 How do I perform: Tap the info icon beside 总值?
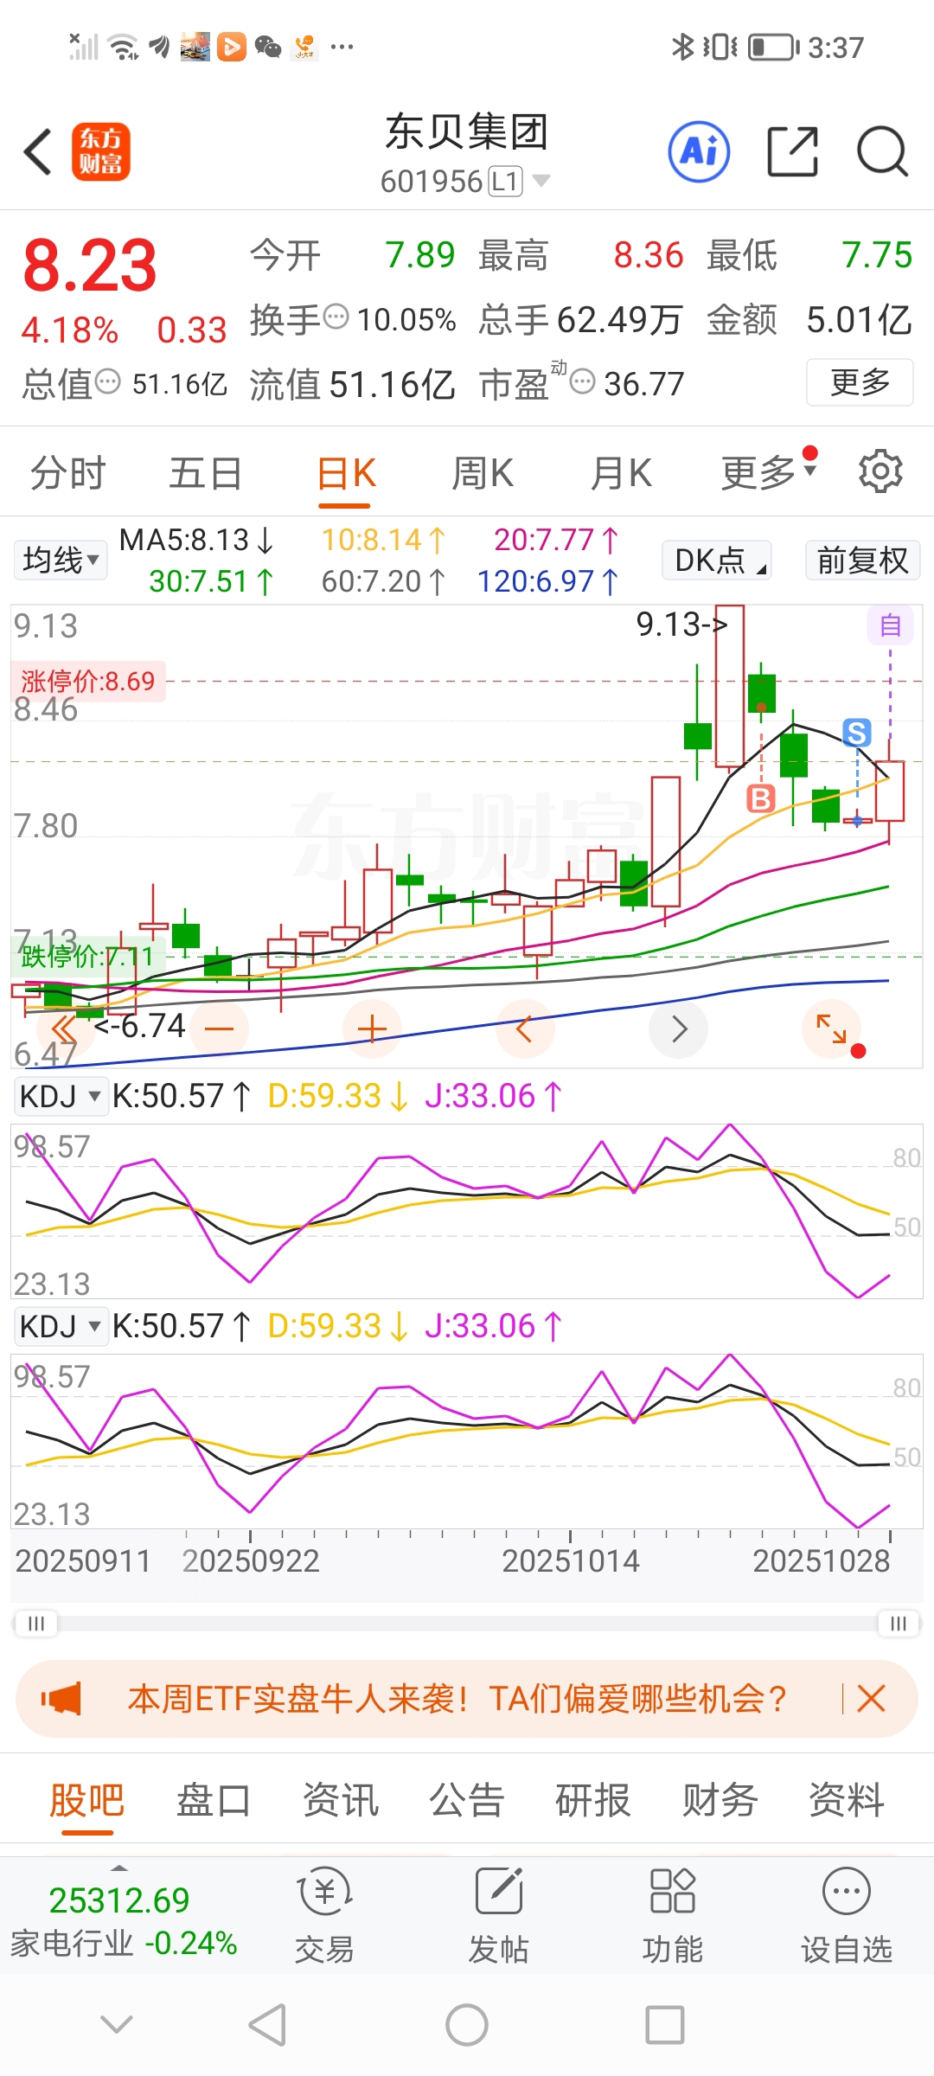(x=107, y=381)
